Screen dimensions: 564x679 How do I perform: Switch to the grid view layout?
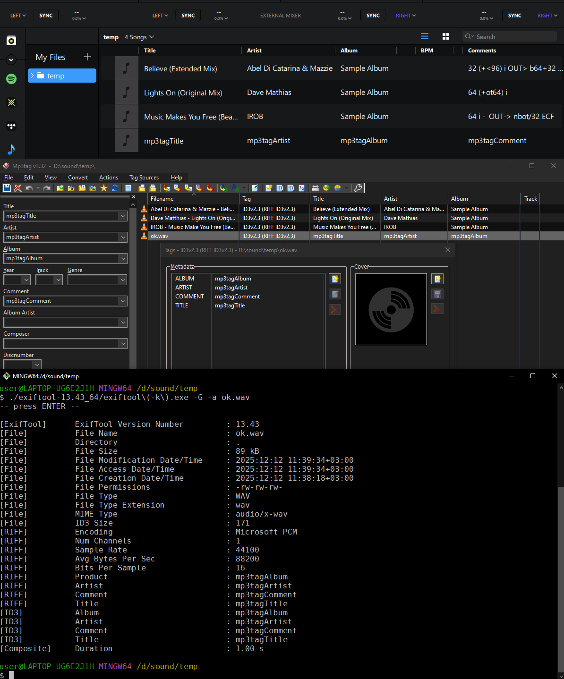pyautogui.click(x=445, y=36)
